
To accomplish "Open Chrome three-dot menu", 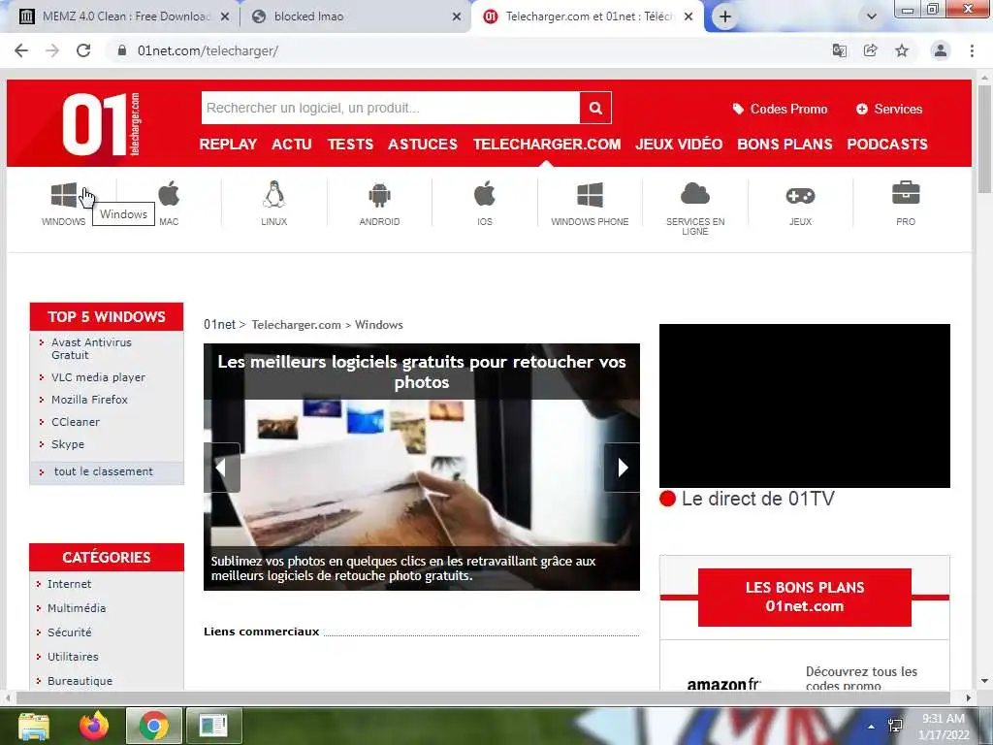I will (972, 50).
